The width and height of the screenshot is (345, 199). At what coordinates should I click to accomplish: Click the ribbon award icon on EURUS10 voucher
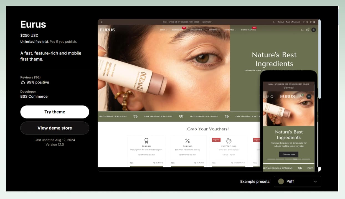click(x=146, y=141)
